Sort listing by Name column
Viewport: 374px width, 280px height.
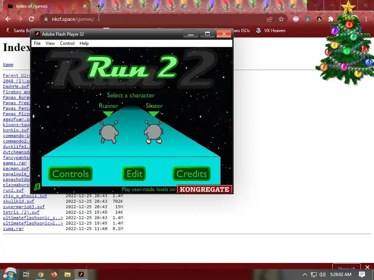pos(8,65)
